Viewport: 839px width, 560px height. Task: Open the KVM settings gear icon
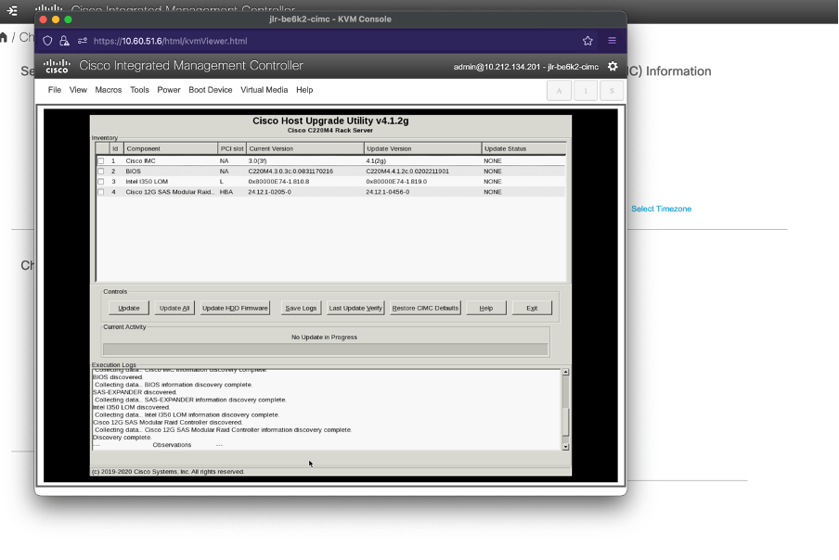pos(612,67)
